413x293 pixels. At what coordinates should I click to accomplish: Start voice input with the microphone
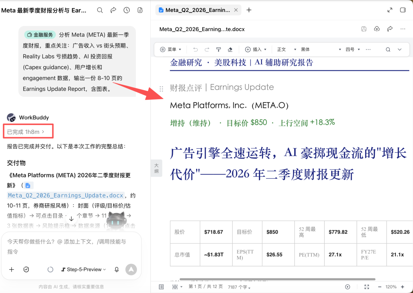coord(117,270)
